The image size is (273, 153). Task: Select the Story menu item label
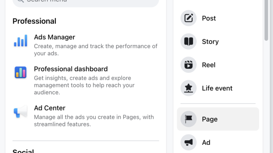pos(210,42)
